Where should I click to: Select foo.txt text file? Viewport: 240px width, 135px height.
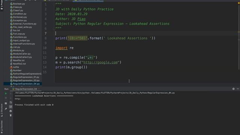click(16, 30)
